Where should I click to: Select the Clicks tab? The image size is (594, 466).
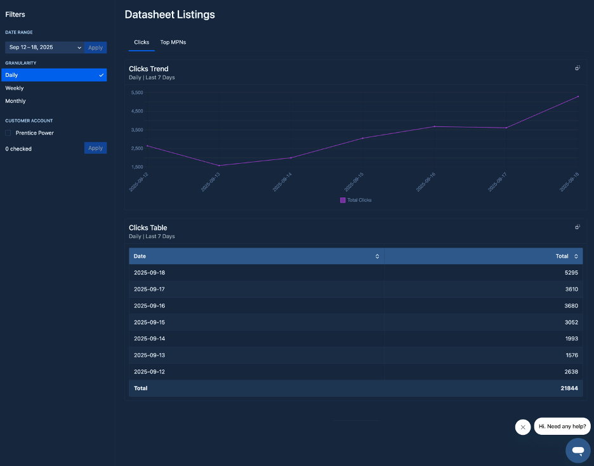[142, 43]
